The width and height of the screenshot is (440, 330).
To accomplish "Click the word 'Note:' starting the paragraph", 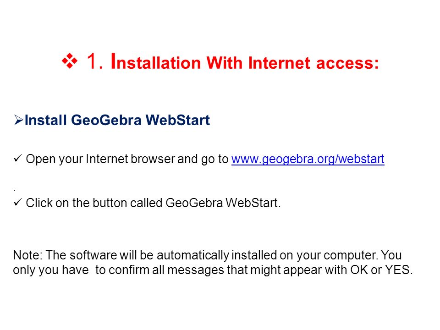I will [x=28, y=255].
